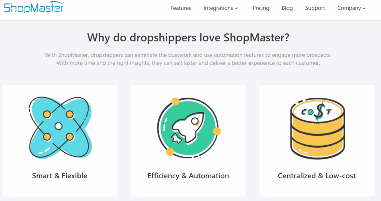Select the Efficiency & Automation title
381x201 pixels.
pos(188,175)
